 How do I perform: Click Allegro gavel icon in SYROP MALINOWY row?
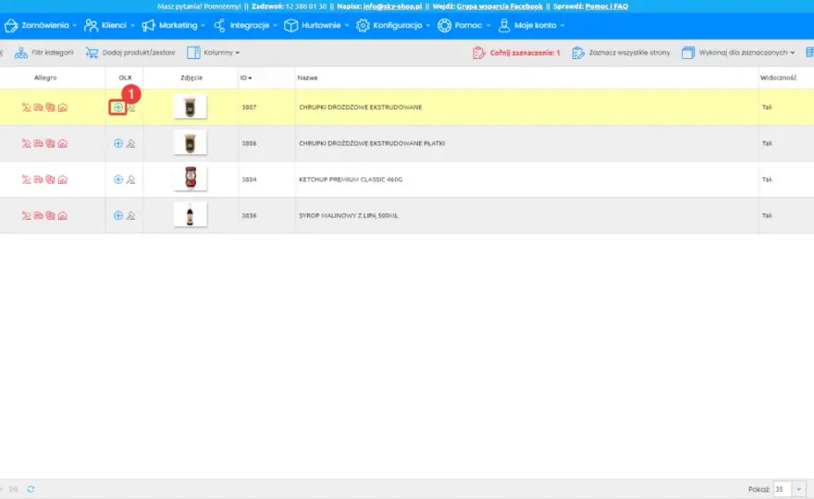[26, 215]
